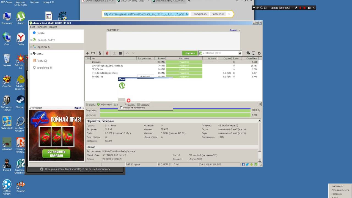Open the Файл menu

[32, 27]
